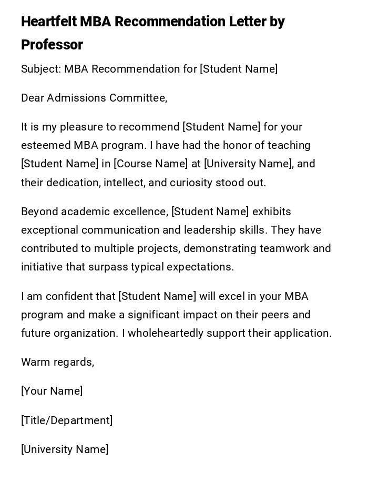Select the [Title/Department] signature placeholder
368x482 pixels.
[x=67, y=420]
